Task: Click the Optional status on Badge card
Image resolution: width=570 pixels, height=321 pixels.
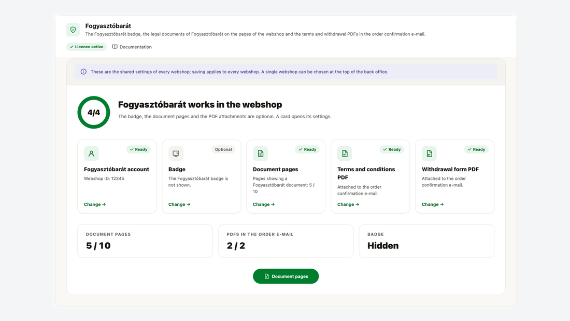Action: pos(223,149)
